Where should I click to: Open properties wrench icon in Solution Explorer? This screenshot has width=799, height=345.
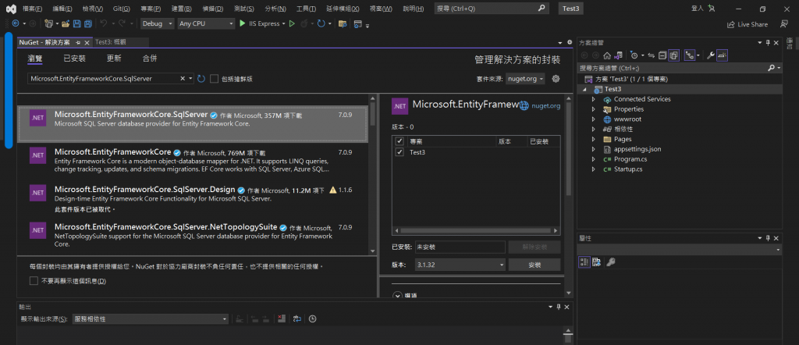pyautogui.click(x=710, y=55)
